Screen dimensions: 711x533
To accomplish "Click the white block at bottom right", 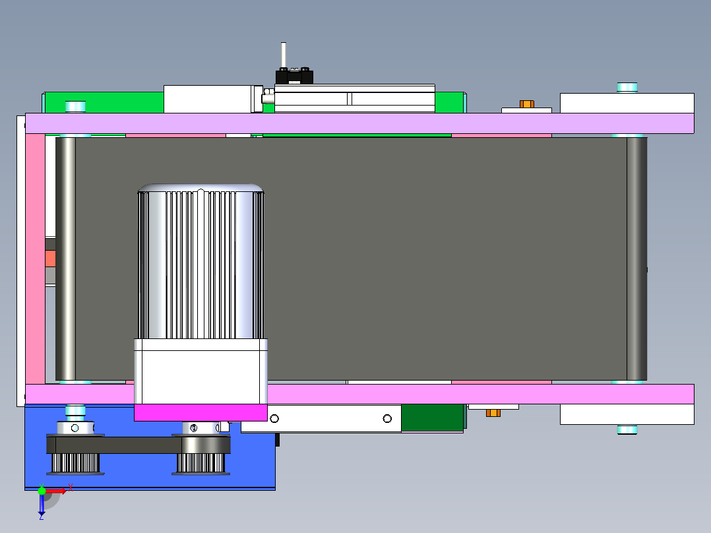I will (x=627, y=414).
